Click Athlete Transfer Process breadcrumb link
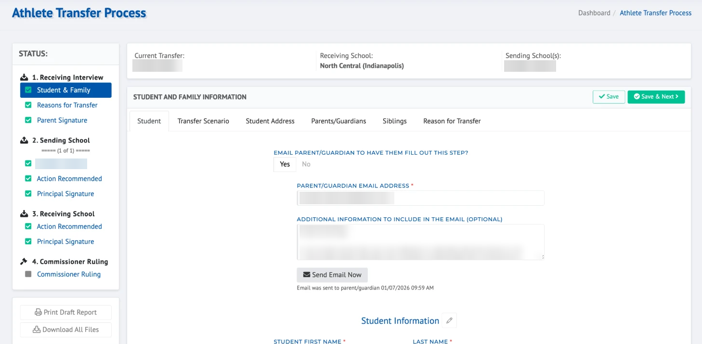 [655, 13]
